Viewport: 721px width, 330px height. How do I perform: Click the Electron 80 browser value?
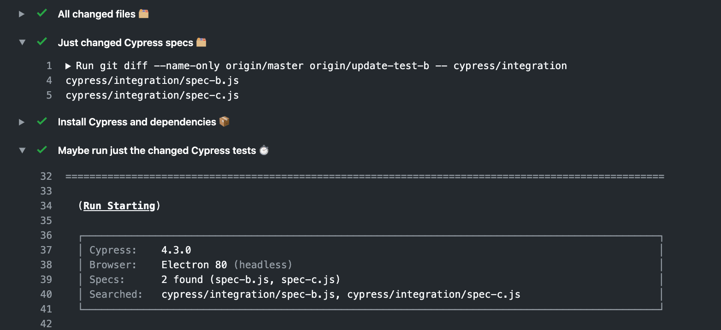(194, 265)
